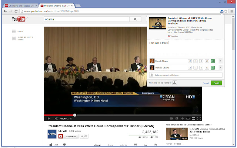Set Barack Obama rating to 0

(201, 61)
